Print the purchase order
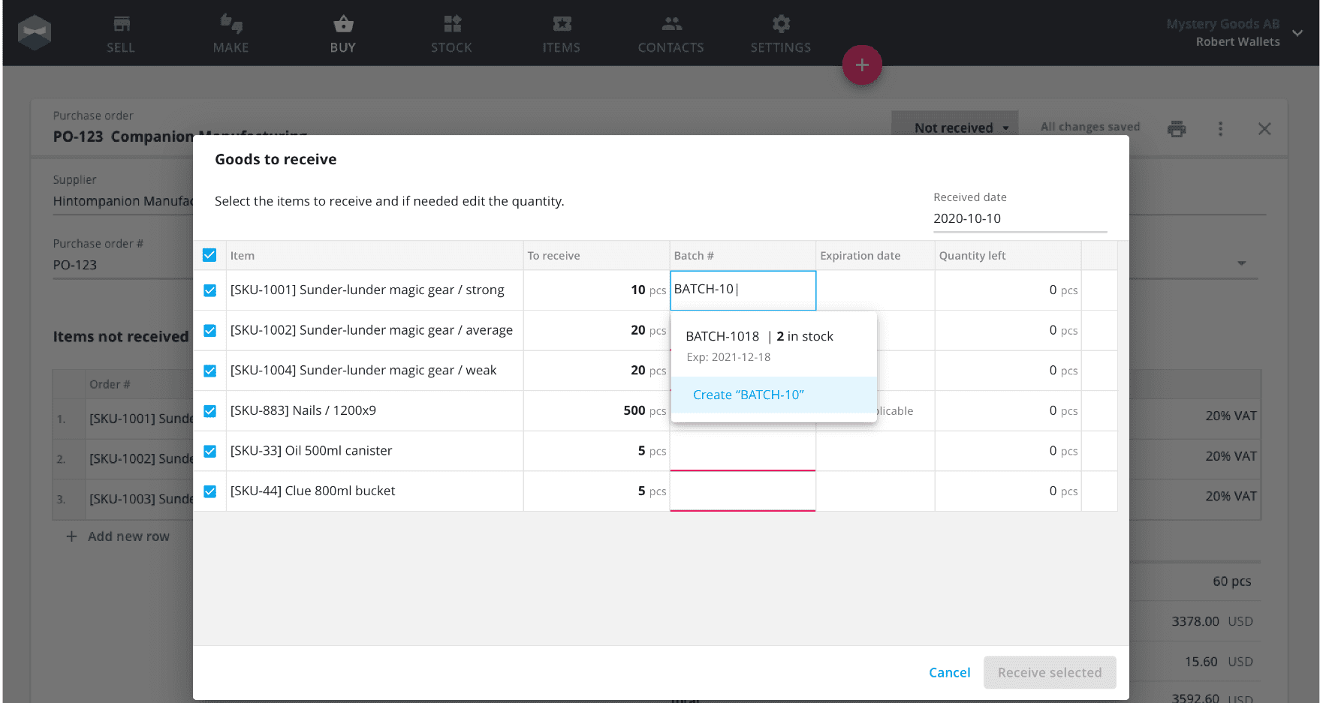 [1177, 129]
